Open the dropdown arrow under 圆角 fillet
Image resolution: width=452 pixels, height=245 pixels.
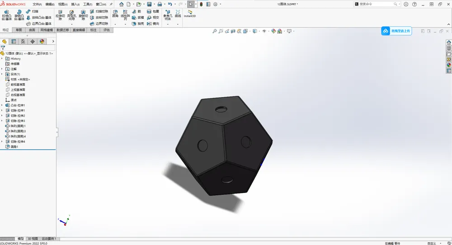[x=115, y=24]
